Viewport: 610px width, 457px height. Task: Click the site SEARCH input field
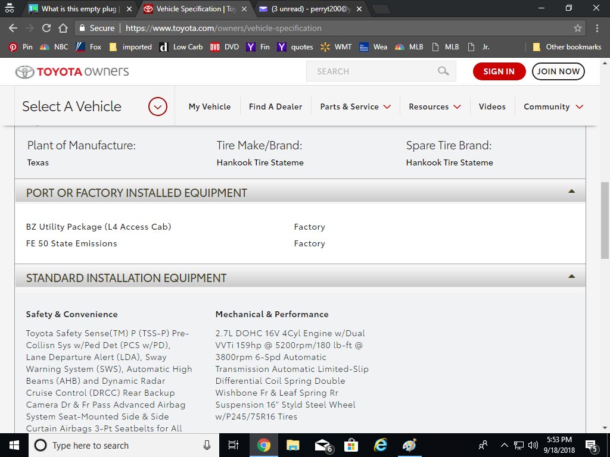click(381, 71)
